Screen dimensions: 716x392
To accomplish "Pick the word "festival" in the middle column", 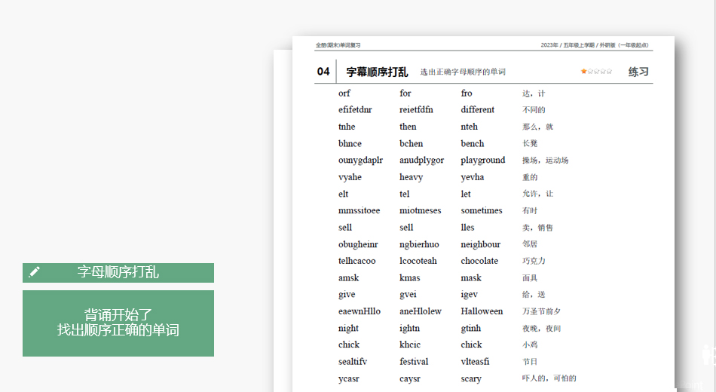I will point(414,362).
